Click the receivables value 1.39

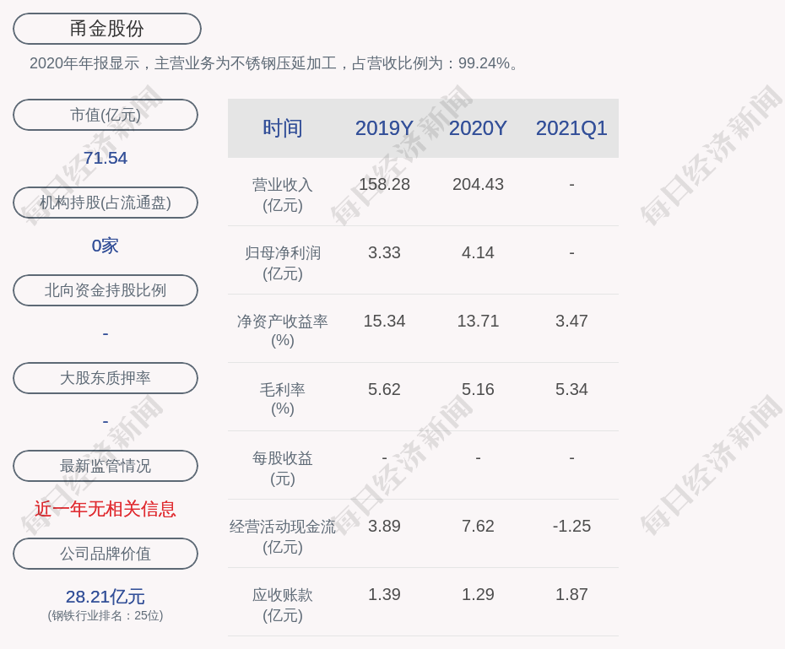coord(384,594)
